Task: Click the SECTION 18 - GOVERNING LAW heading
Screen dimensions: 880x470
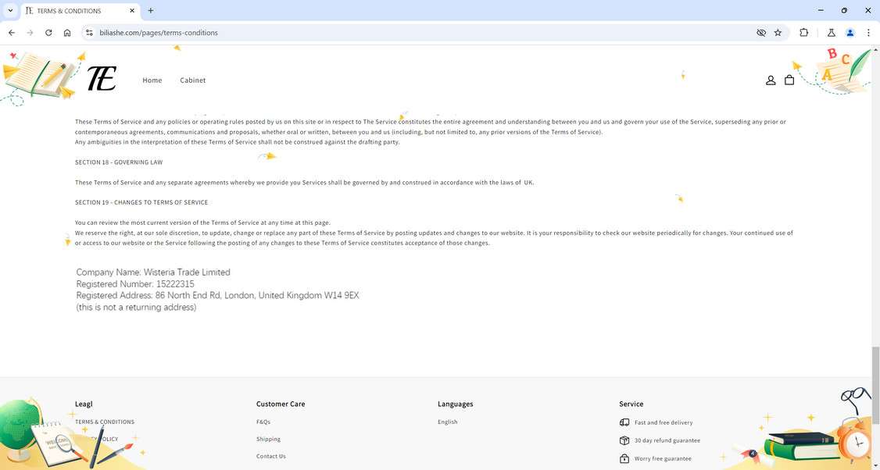Action: tap(119, 162)
